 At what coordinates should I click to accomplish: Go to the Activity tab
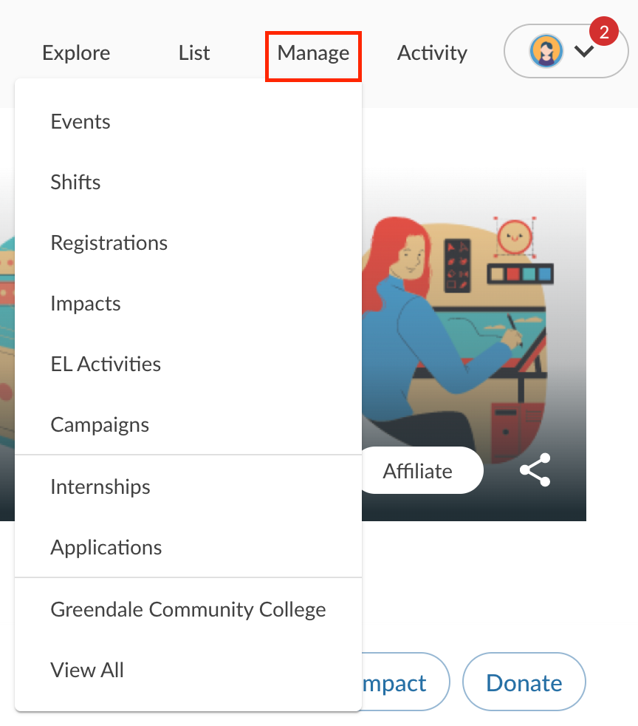(432, 52)
